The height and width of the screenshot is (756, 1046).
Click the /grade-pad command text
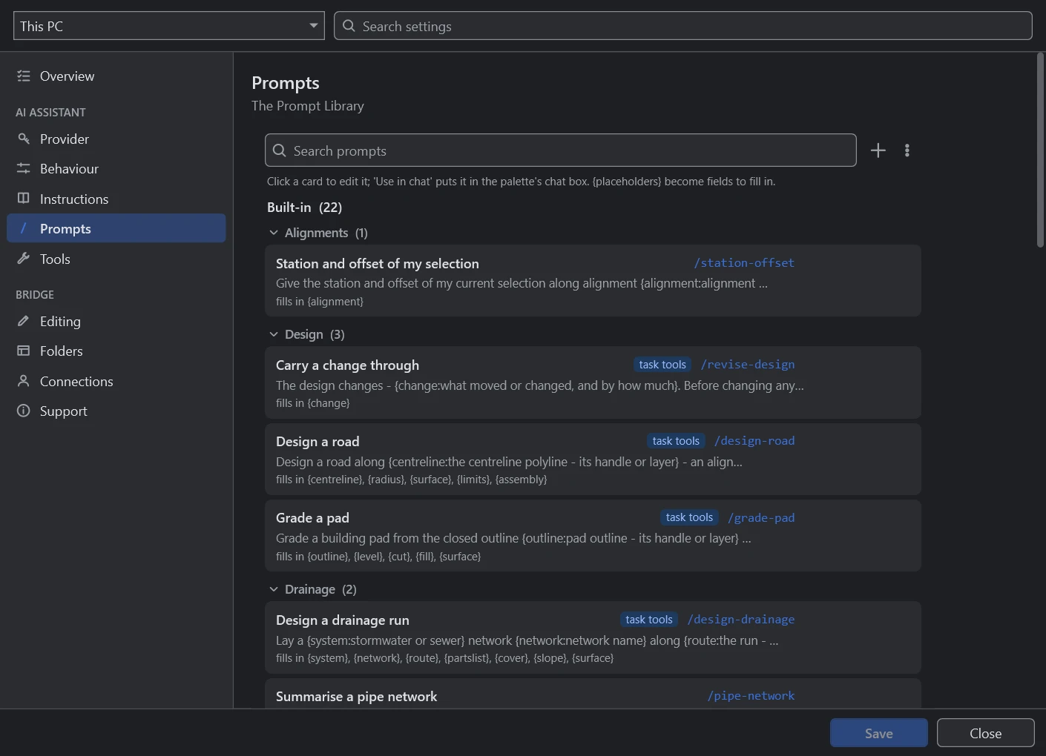[761, 518]
